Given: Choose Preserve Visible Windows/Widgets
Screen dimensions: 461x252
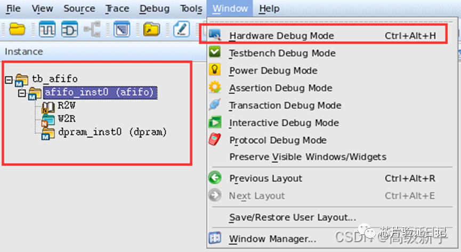Looking at the screenshot, I should coord(332,157).
